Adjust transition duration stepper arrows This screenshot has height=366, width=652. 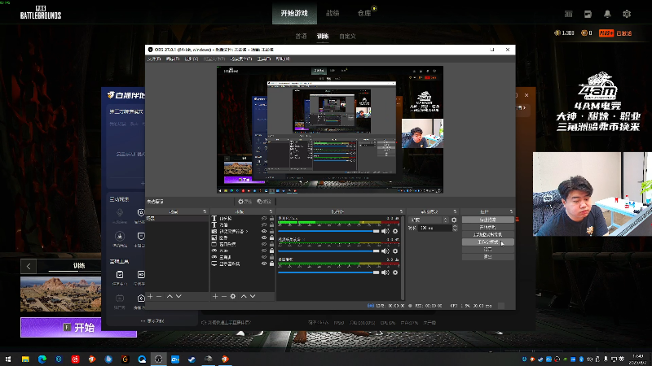tap(455, 228)
